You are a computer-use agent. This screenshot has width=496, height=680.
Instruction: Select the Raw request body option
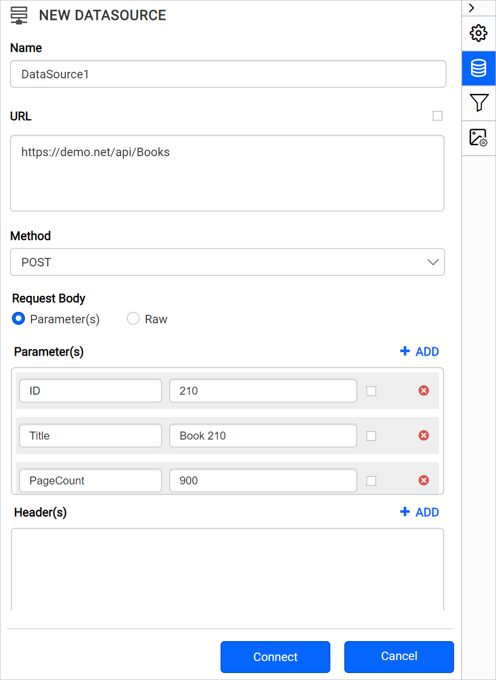(133, 318)
